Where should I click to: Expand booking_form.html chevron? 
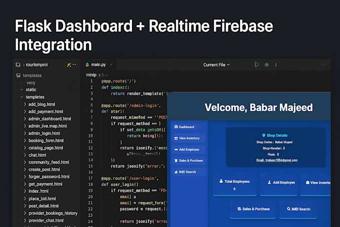pyautogui.click(x=24, y=140)
